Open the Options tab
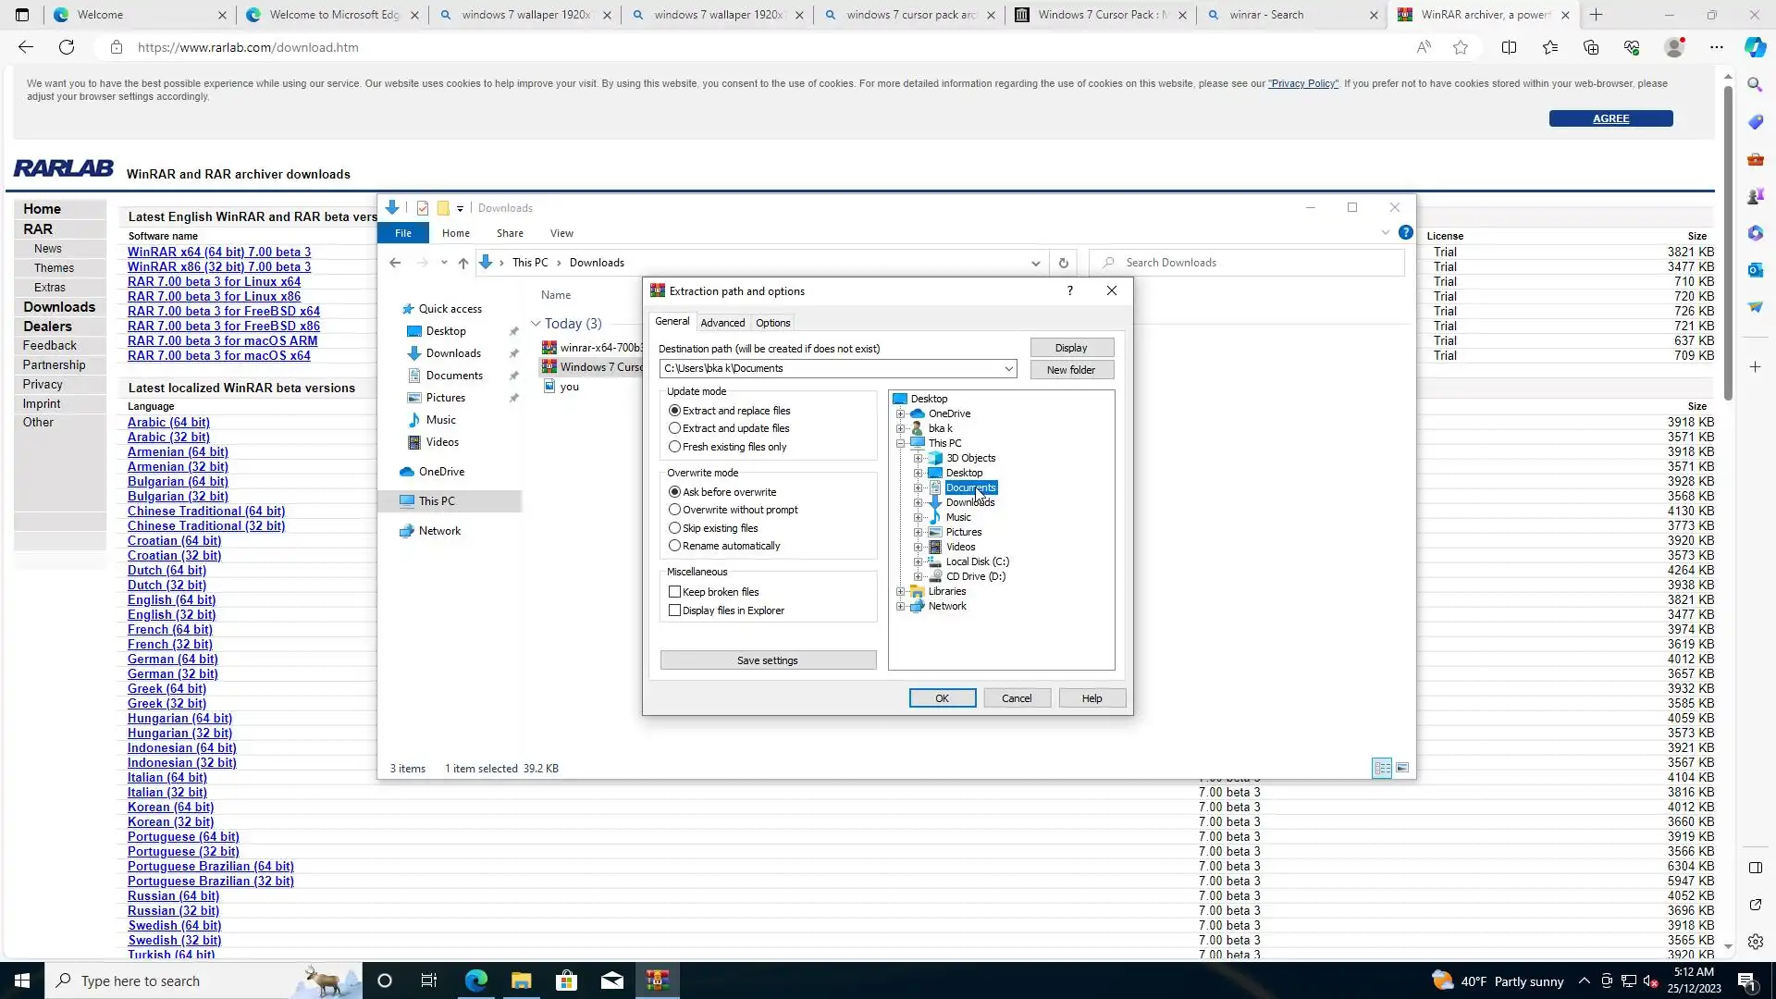The height and width of the screenshot is (999, 1776). point(772,323)
